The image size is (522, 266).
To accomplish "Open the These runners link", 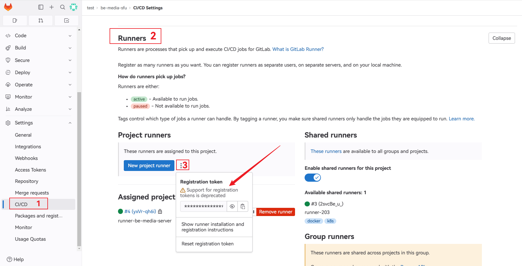I will (x=326, y=151).
